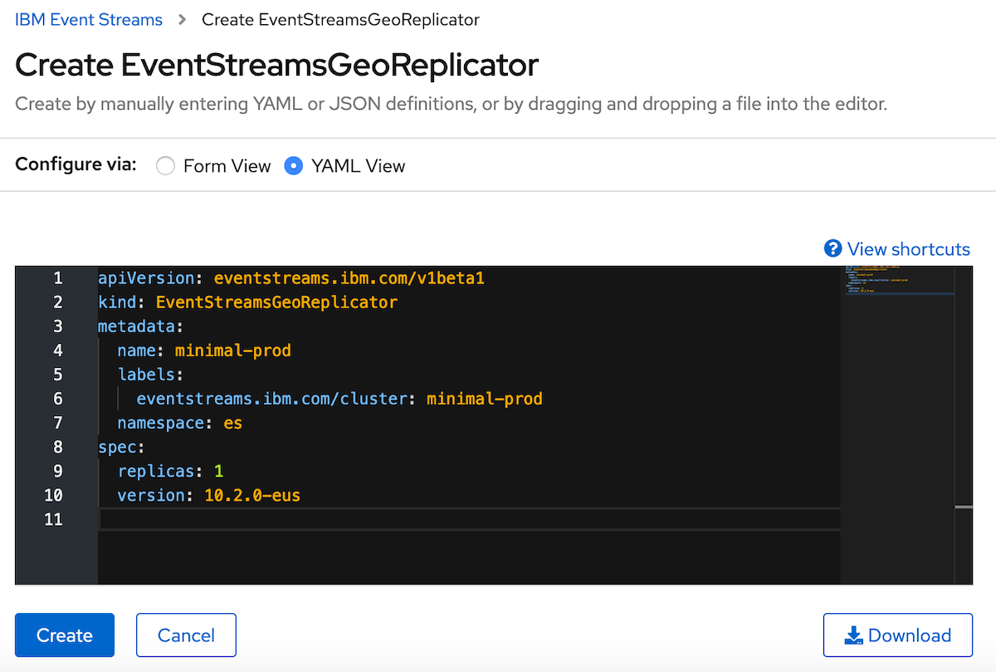The image size is (996, 672).
Task: Click the Cancel button
Action: click(x=186, y=635)
